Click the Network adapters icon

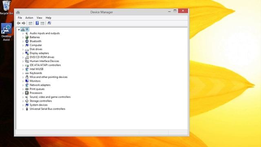[27, 85]
